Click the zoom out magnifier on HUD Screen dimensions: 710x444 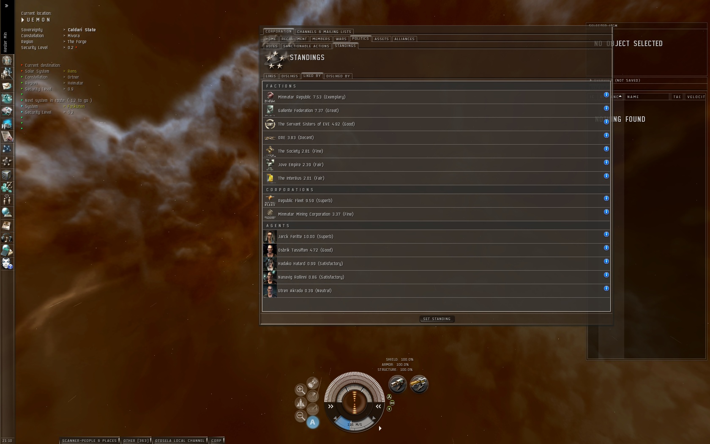click(300, 416)
